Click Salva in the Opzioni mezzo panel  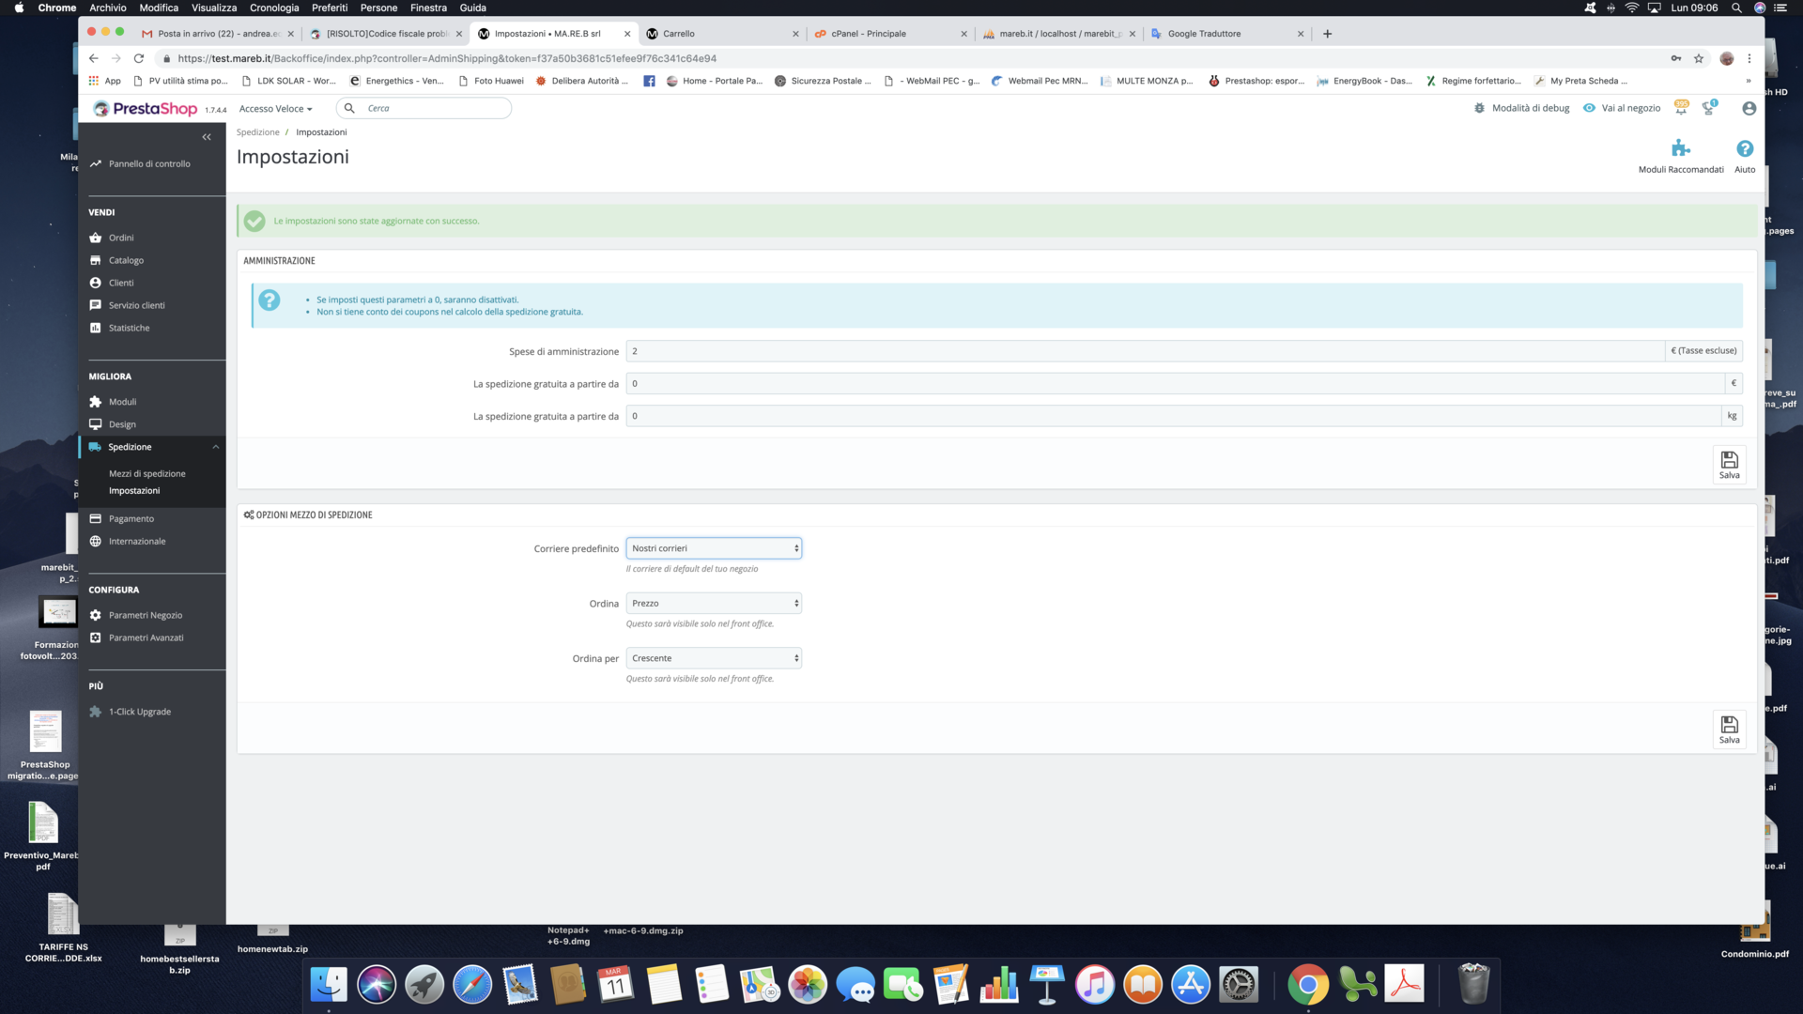pos(1729,729)
